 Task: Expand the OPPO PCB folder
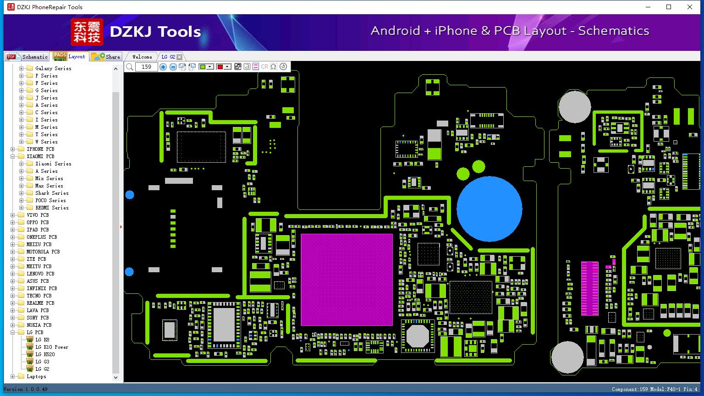pos(13,222)
